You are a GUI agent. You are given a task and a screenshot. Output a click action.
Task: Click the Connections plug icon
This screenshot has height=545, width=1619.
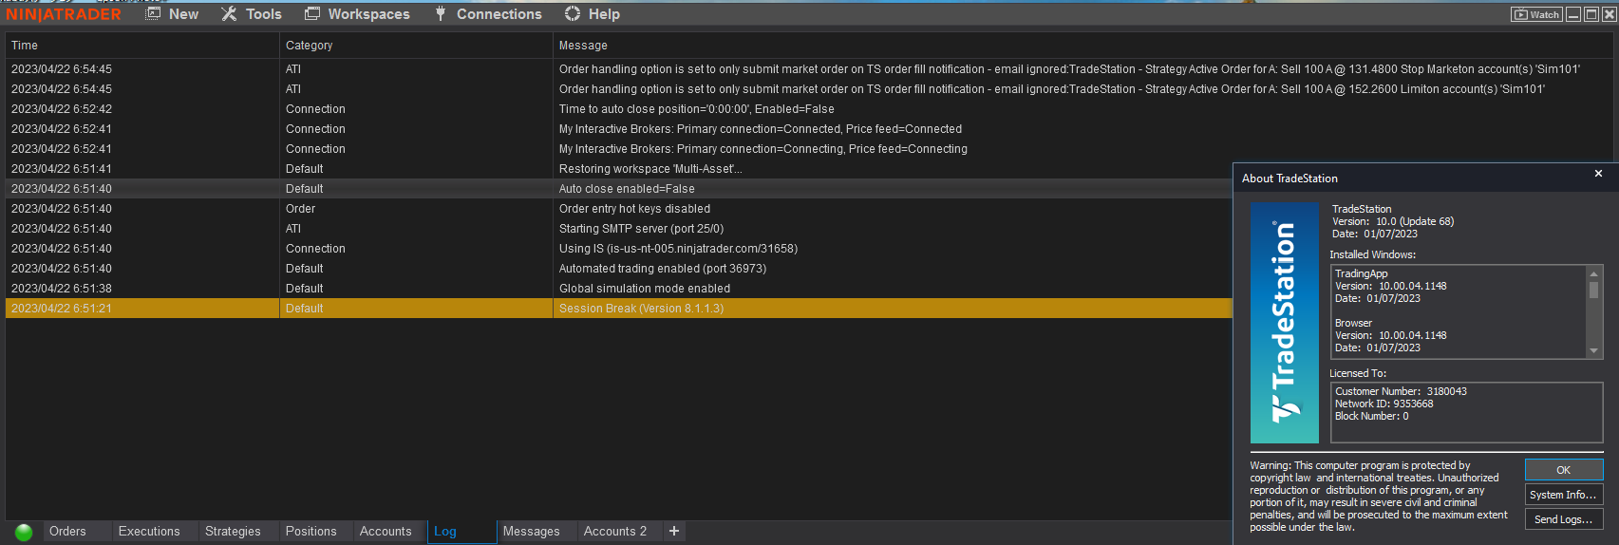(441, 14)
